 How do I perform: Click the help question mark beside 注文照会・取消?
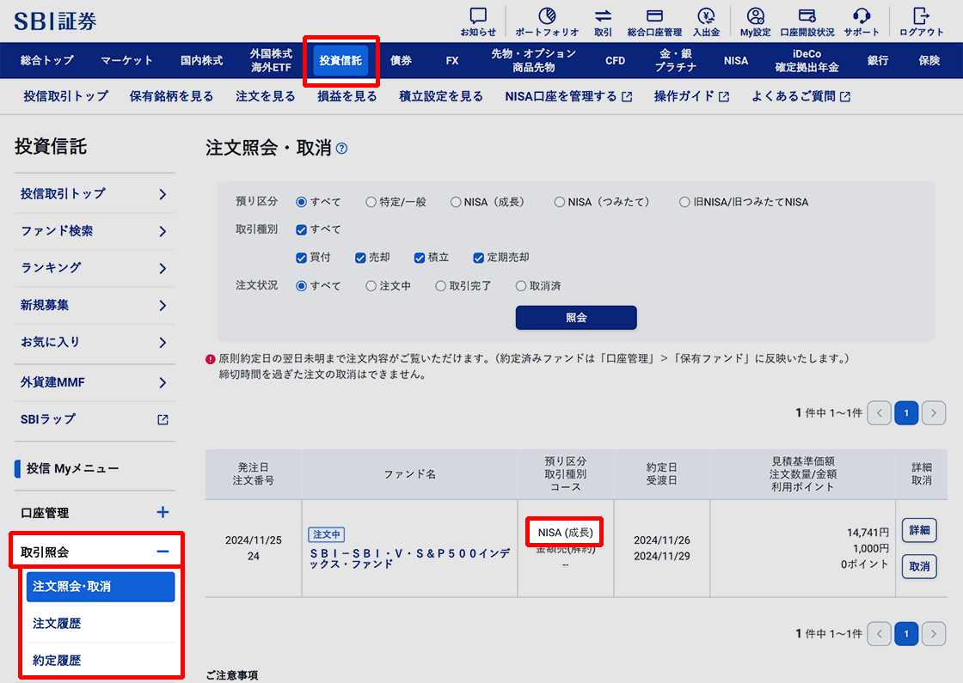[x=341, y=149]
